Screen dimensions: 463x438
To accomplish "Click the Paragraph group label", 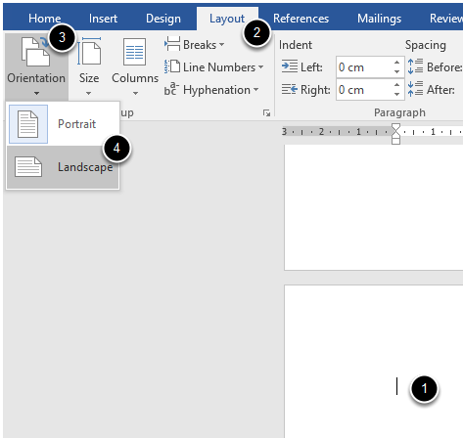I will 399,112.
